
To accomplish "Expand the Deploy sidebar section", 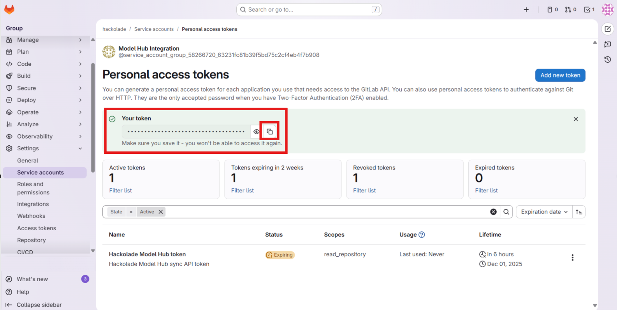I will (45, 100).
